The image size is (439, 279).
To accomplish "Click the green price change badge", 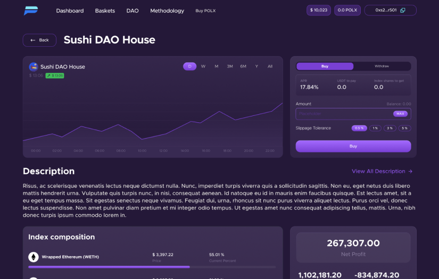I will point(55,75).
